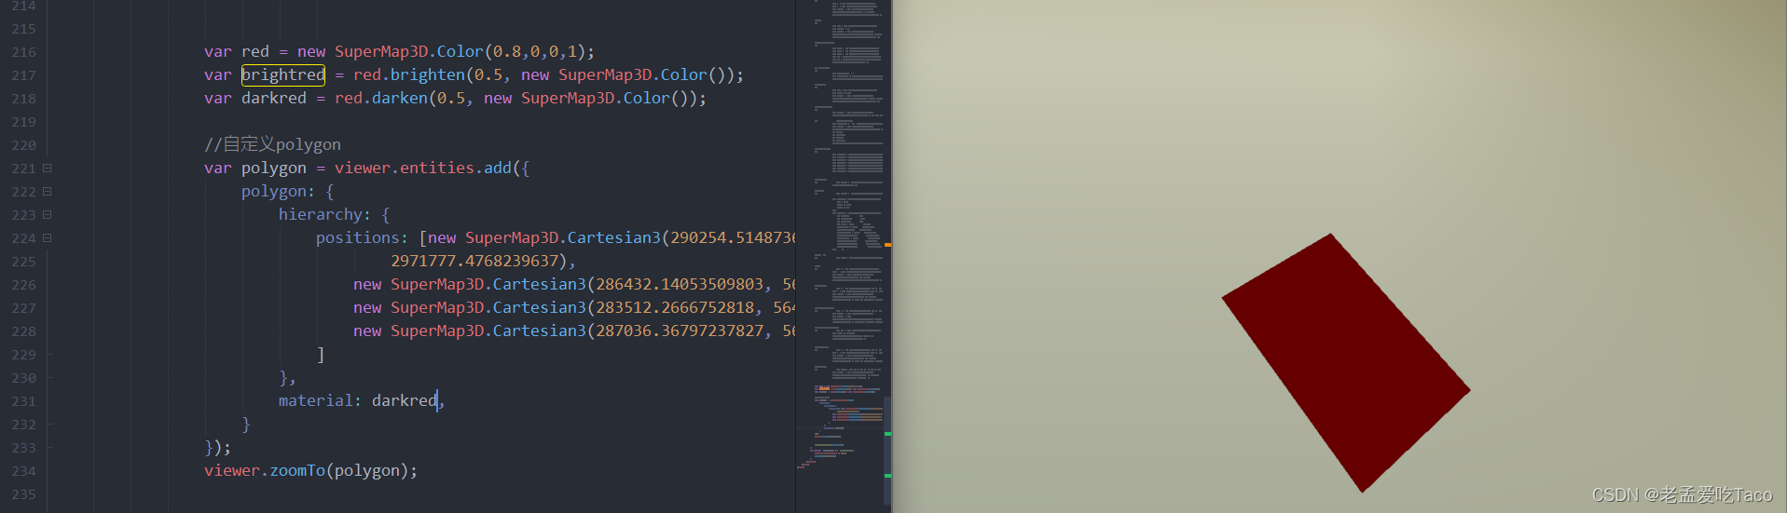This screenshot has height=513, width=1787.
Task: Click the orange warning marker in the scrollbar
Action: tap(887, 245)
